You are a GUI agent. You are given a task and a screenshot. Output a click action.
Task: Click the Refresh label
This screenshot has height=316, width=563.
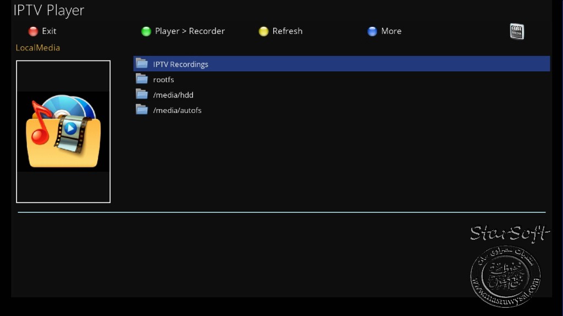287,31
